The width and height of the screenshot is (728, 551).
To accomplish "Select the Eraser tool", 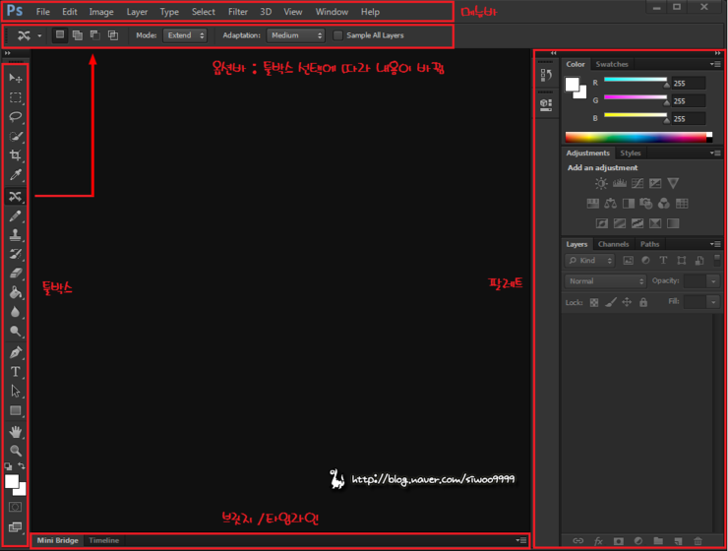I will coord(16,274).
